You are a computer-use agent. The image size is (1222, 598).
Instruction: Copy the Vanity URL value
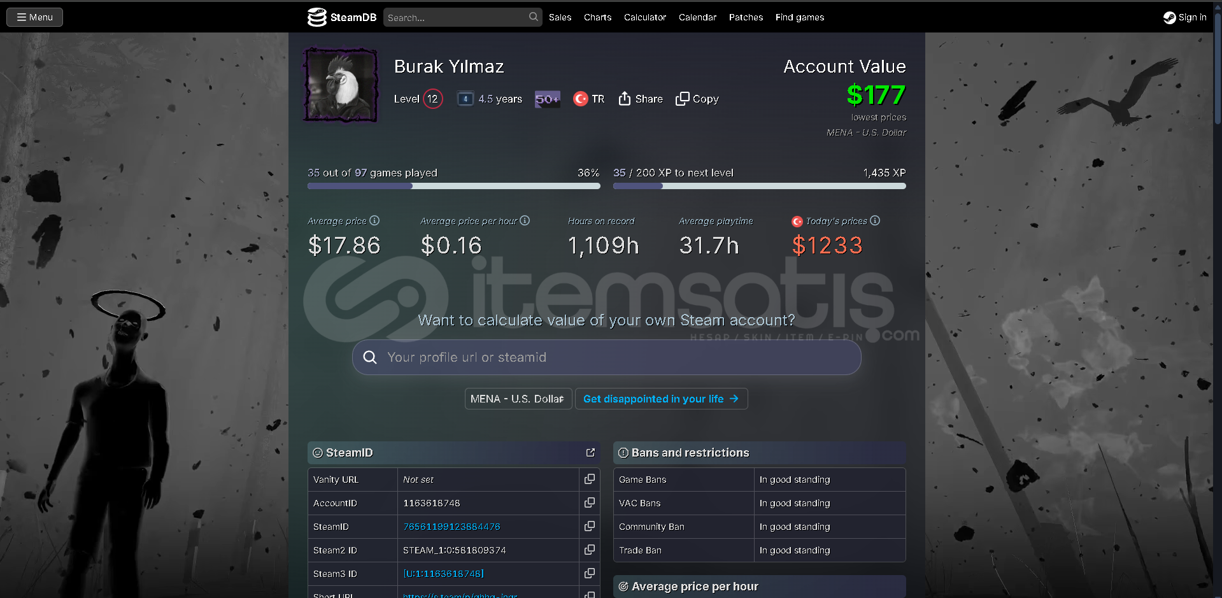point(590,479)
